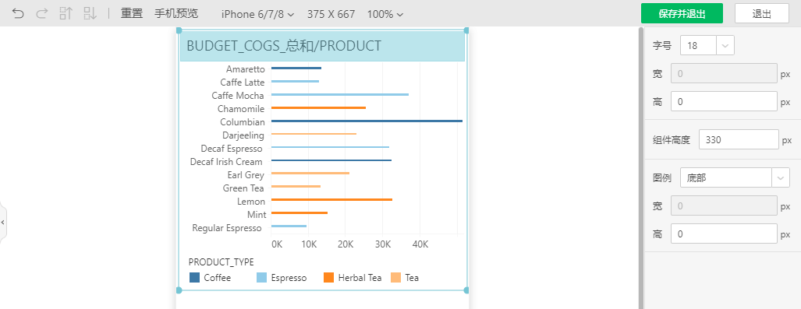Open the 字号 font size dropdown arrow
Image resolution: width=801 pixels, height=309 pixels.
[x=725, y=45]
